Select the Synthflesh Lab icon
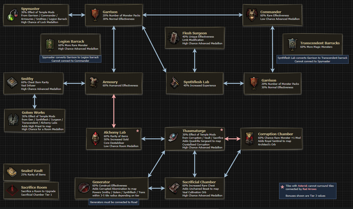Image resolution: width=353 pixels, height=209 pixels. (174, 83)
